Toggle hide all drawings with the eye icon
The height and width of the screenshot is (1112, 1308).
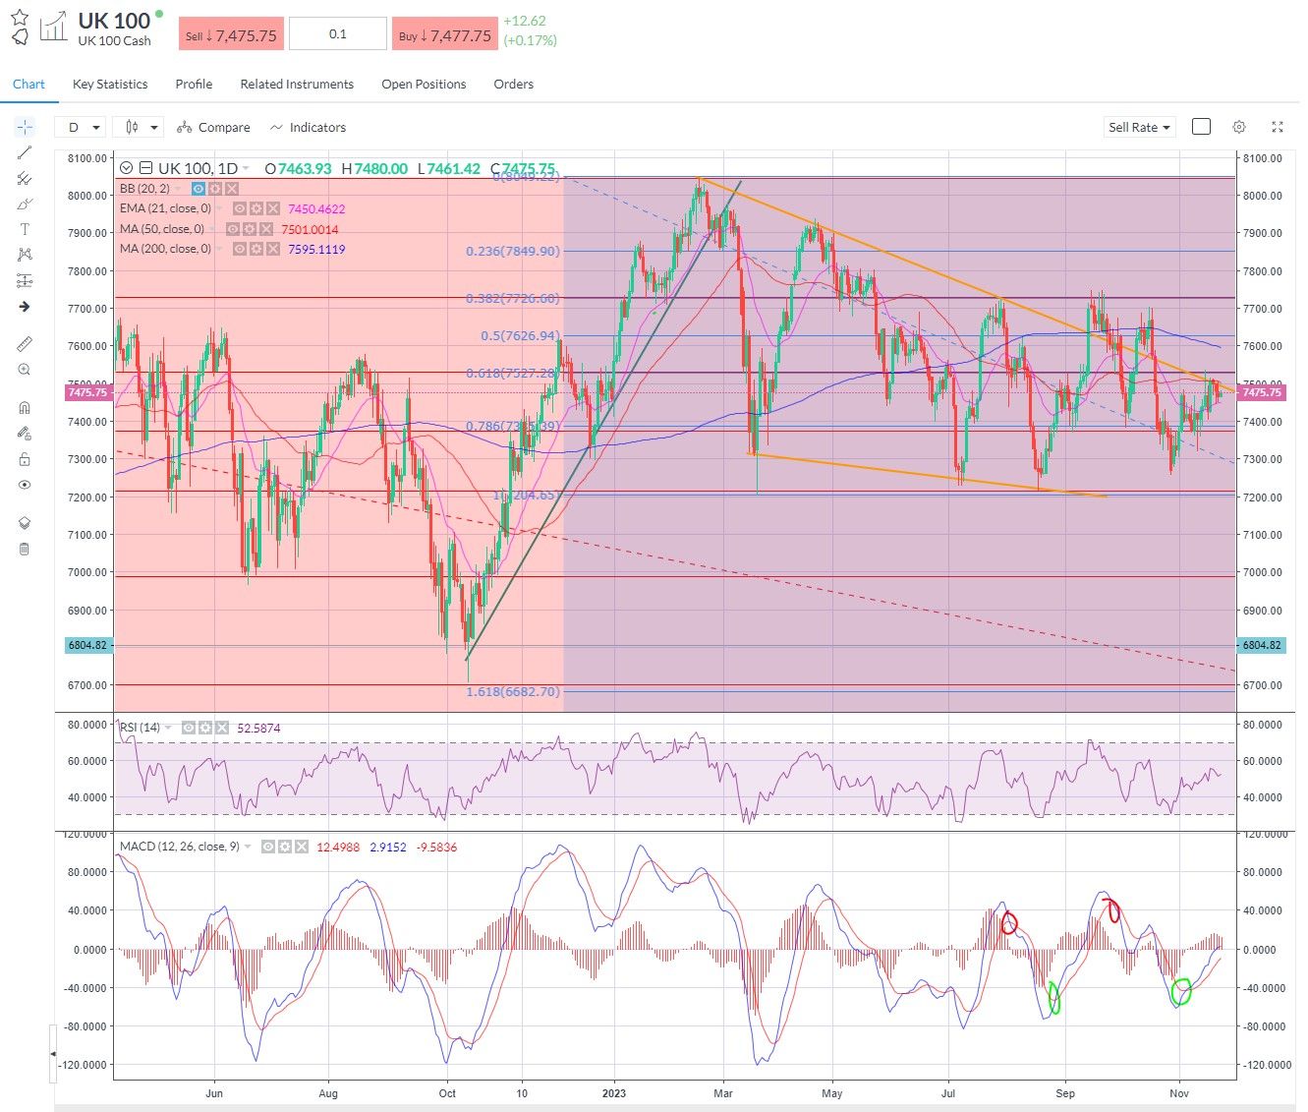(25, 485)
